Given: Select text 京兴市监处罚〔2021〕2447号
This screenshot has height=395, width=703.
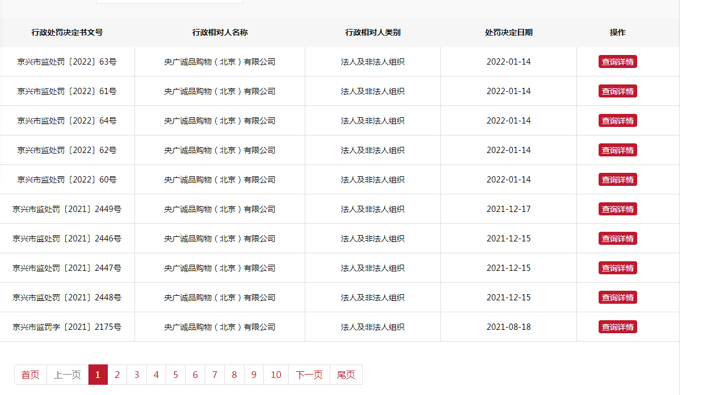Looking at the screenshot, I should tap(67, 268).
